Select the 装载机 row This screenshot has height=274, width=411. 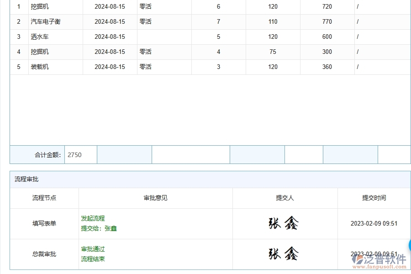40,67
